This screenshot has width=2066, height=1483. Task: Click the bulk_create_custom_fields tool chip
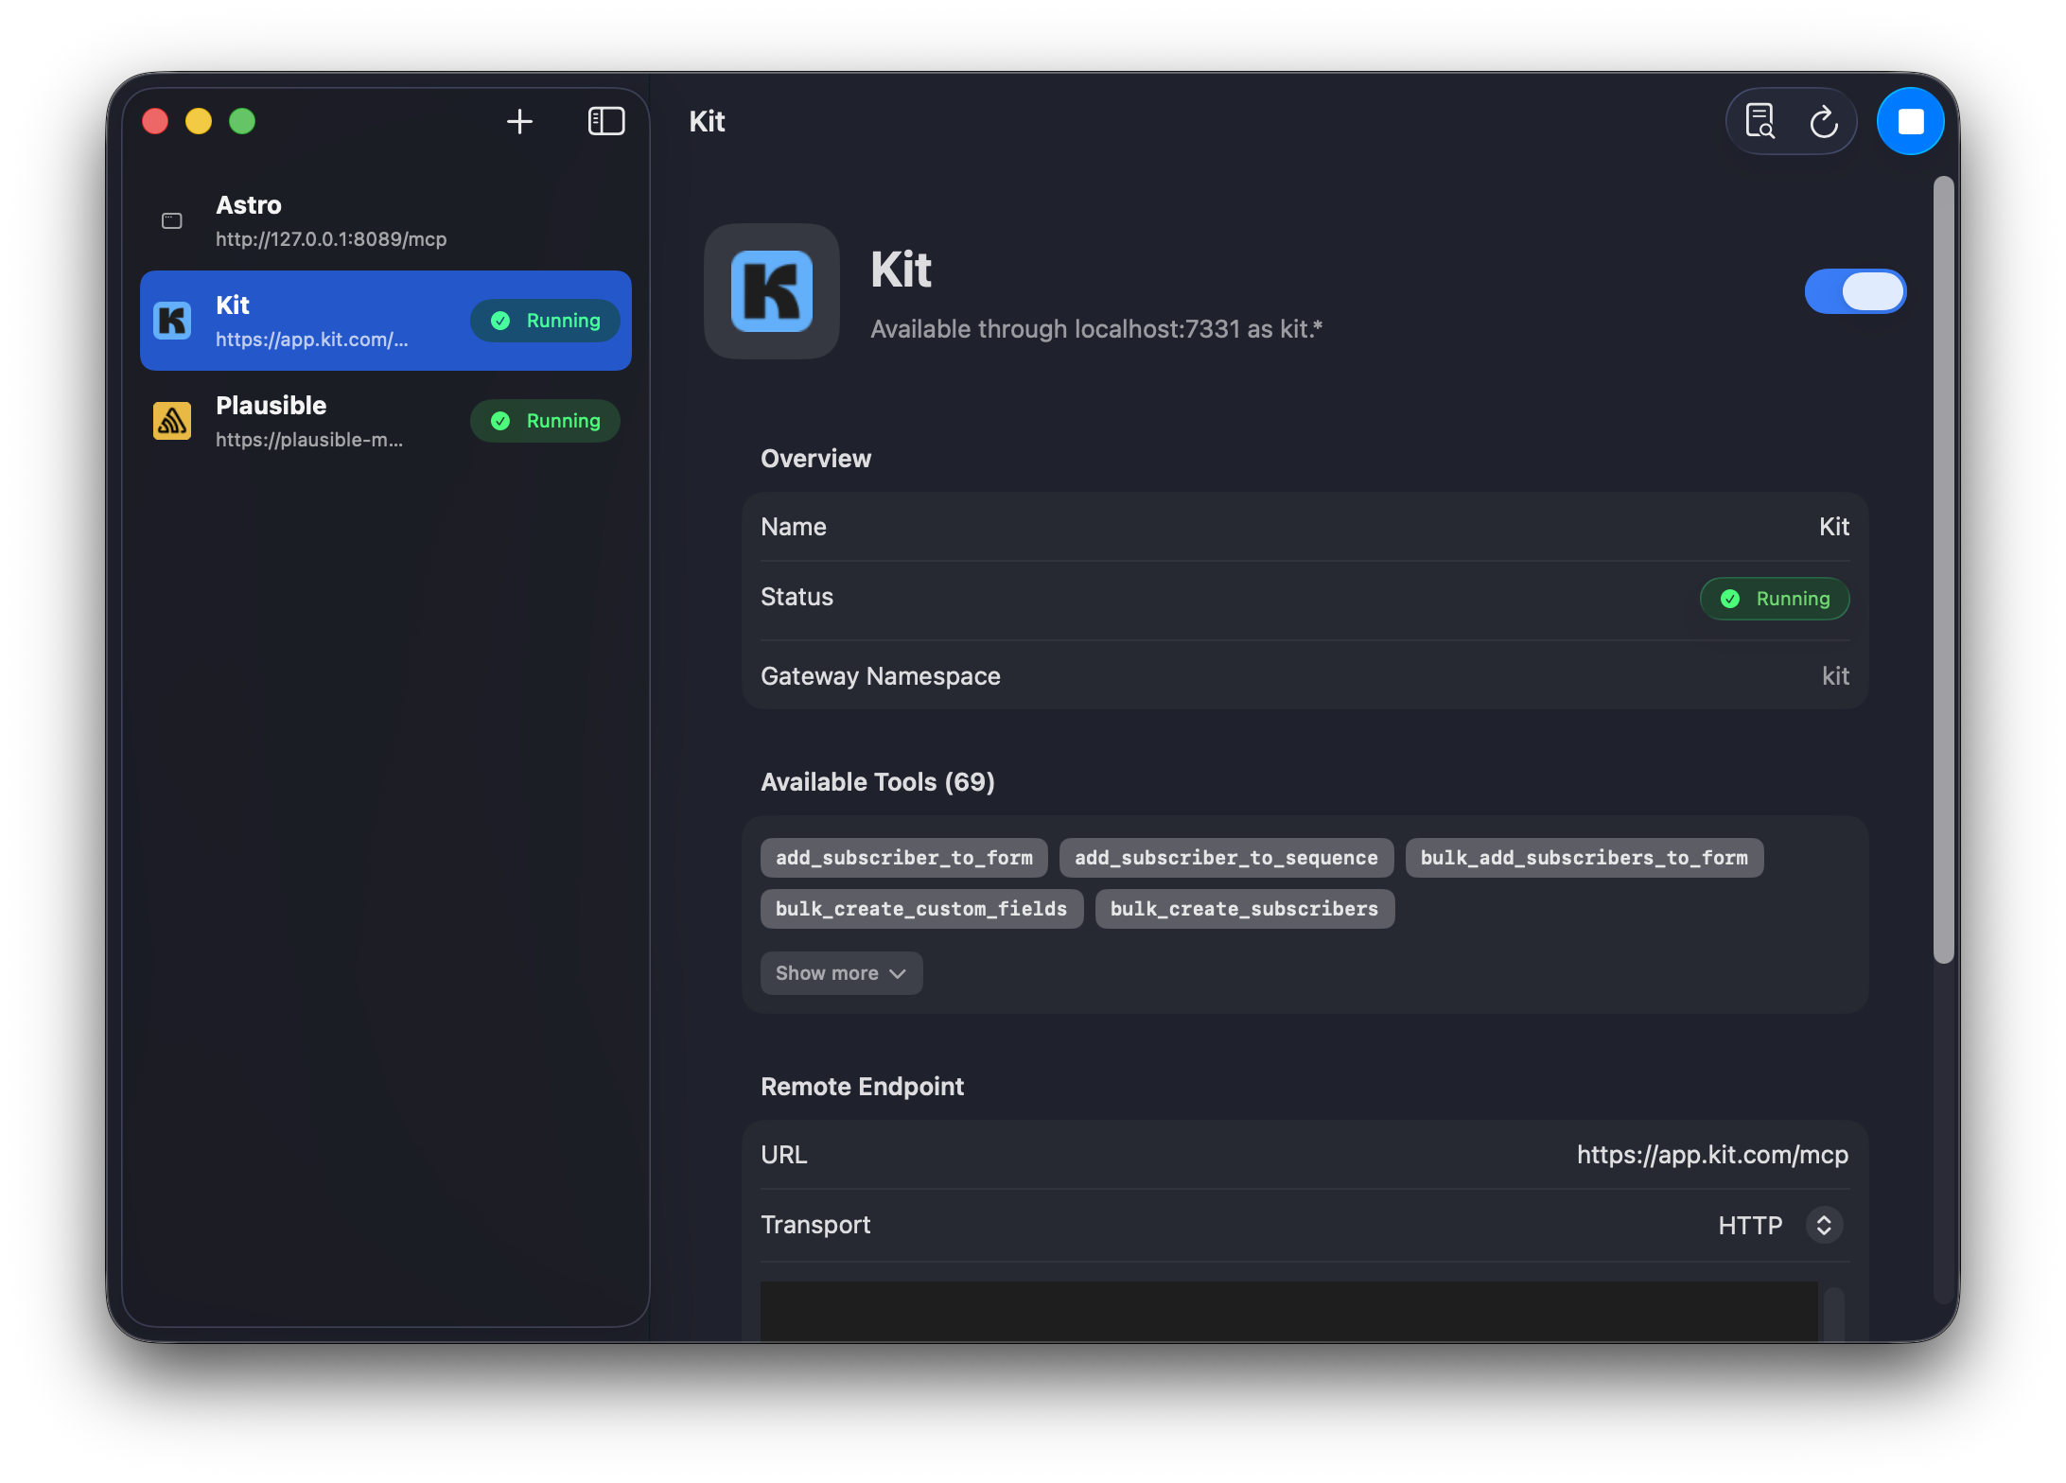point(921,909)
